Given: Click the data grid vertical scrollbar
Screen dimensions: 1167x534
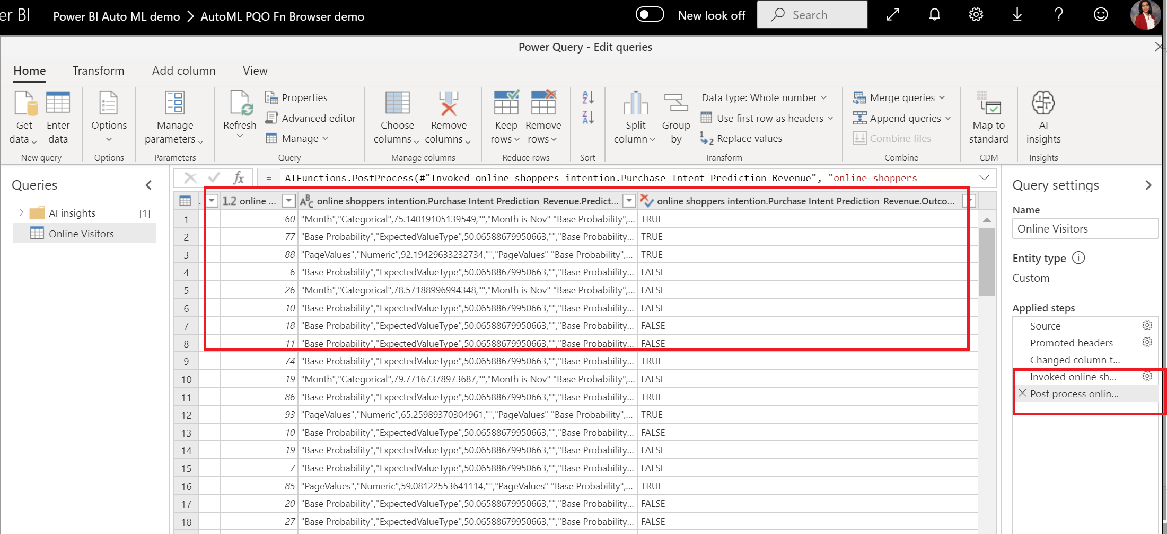Looking at the screenshot, I should coord(987,262).
